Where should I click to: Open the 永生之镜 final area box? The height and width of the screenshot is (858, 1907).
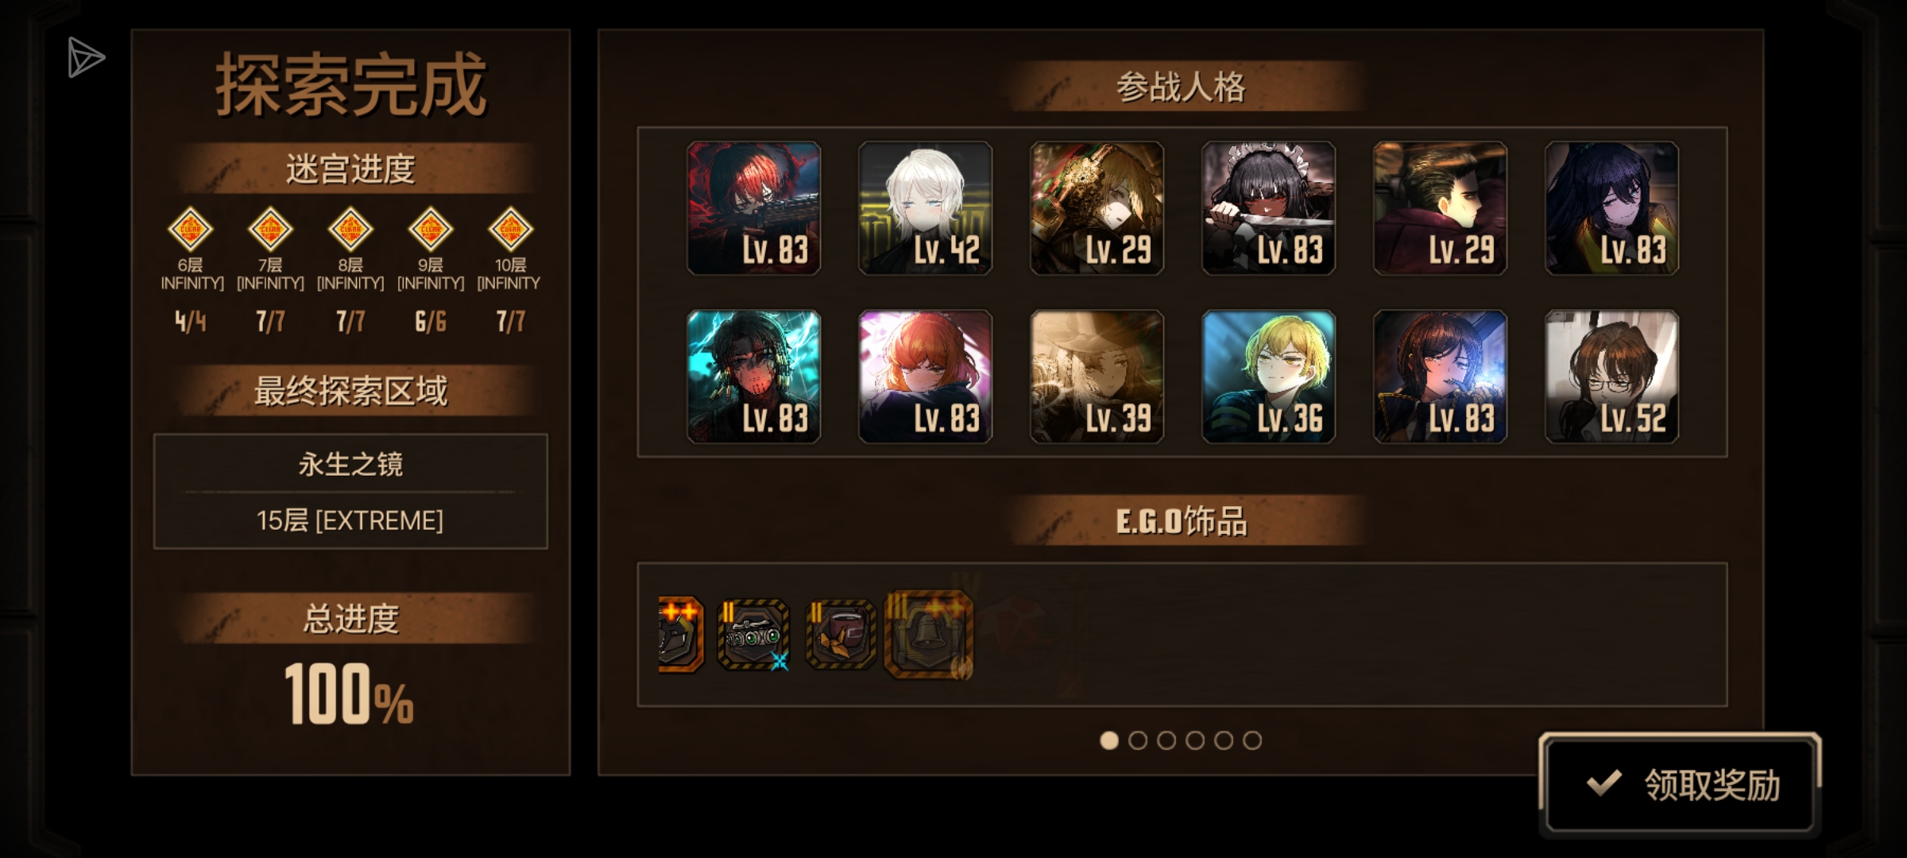click(x=350, y=491)
